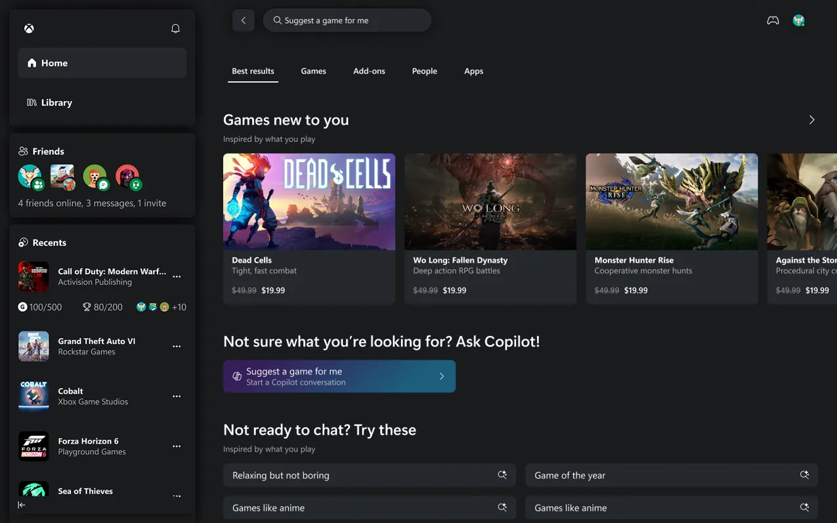Open the Suggest a game chevron arrow

[x=442, y=377]
